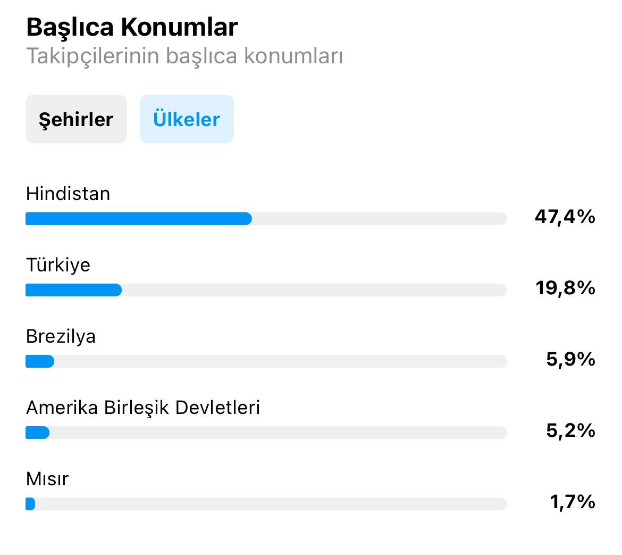
Task: Select the Hindistan country label
Action: (x=68, y=194)
